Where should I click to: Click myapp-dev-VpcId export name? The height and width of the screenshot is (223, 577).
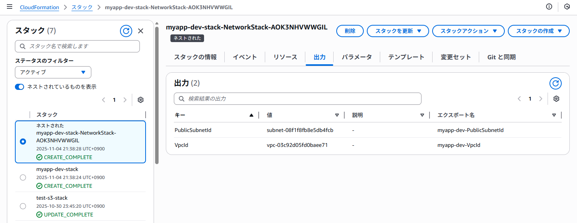(x=459, y=145)
